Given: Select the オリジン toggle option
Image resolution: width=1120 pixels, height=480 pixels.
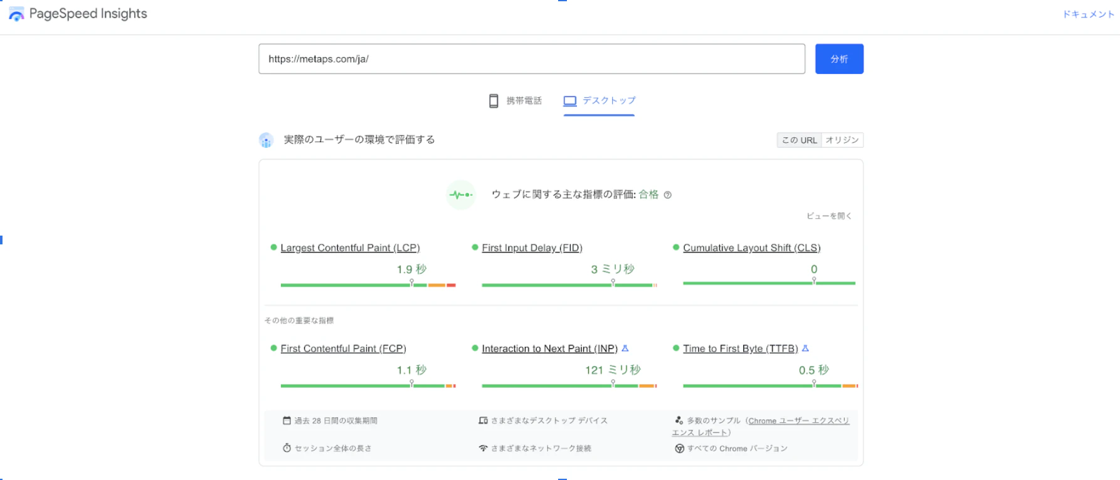Looking at the screenshot, I should [x=842, y=140].
